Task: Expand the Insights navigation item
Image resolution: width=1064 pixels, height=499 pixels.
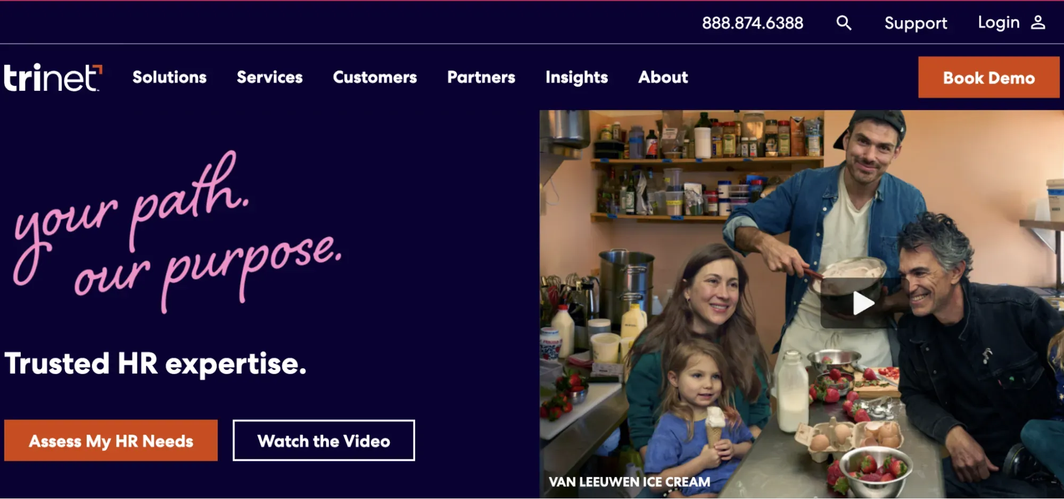Action: click(576, 78)
